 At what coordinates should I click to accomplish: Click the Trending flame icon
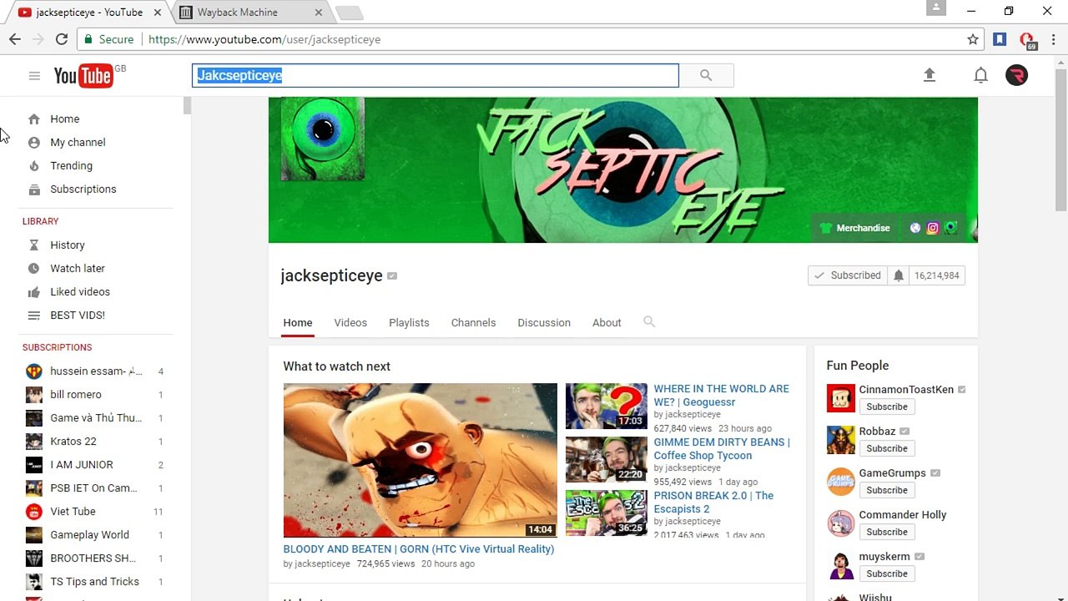[x=34, y=166]
